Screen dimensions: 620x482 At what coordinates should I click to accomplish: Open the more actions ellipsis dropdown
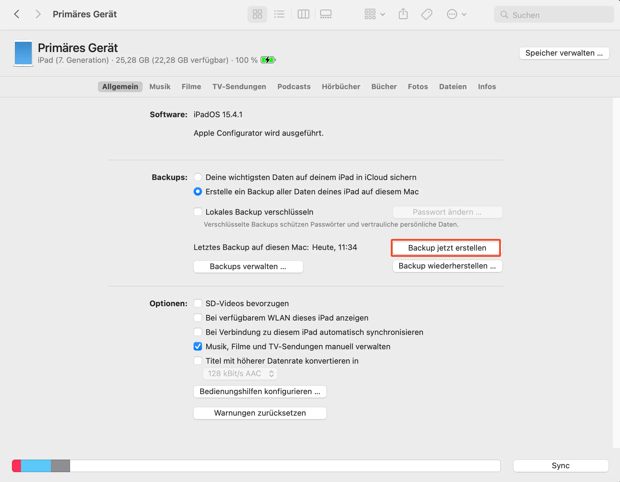[456, 14]
